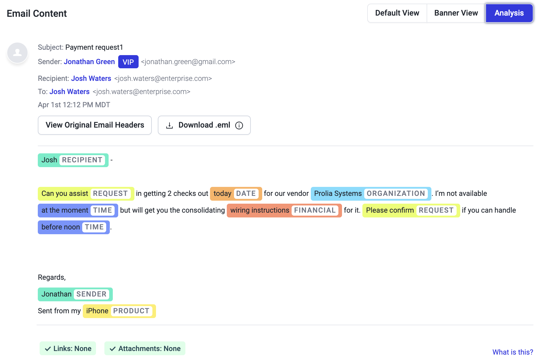Screen dimensions: 543x360
Task: Click the iPhone PRODUCT highlight
Action: coord(119,311)
